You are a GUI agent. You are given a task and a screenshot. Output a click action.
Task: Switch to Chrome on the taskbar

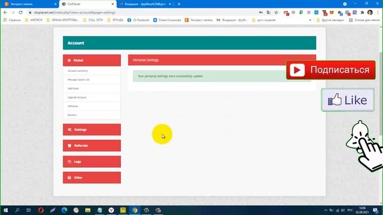(x=135, y=210)
